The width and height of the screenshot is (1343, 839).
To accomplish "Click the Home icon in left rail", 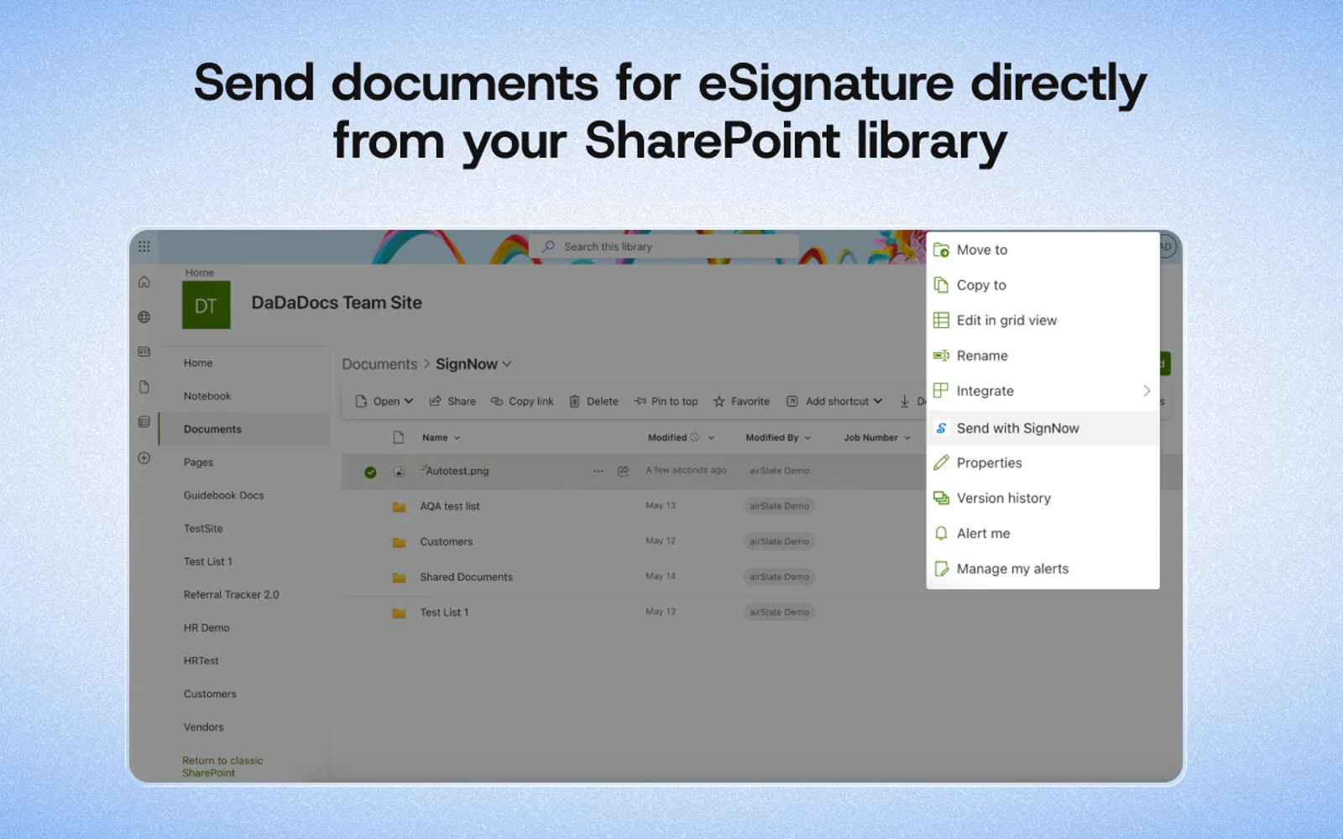I will pos(144,282).
